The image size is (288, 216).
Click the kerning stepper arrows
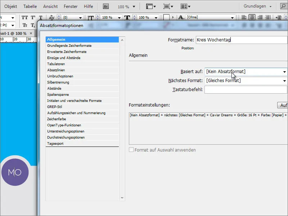click(x=59, y=18)
